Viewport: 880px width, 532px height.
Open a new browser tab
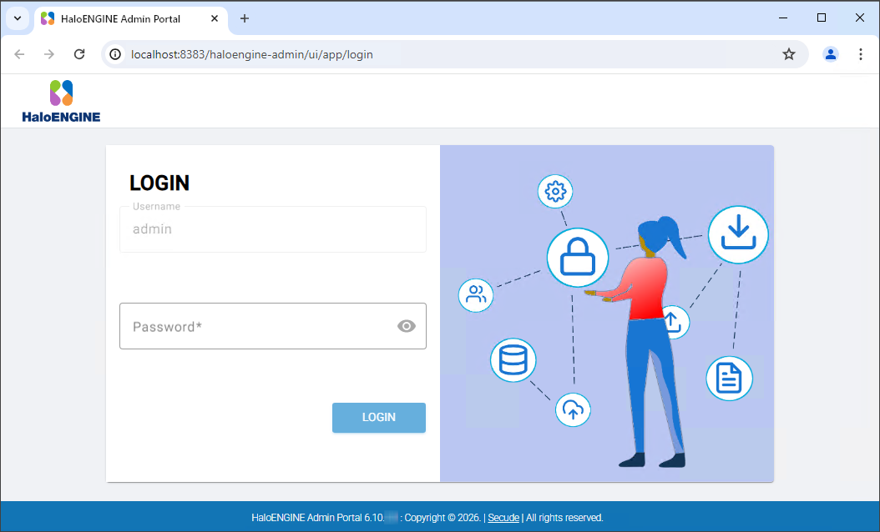point(245,18)
